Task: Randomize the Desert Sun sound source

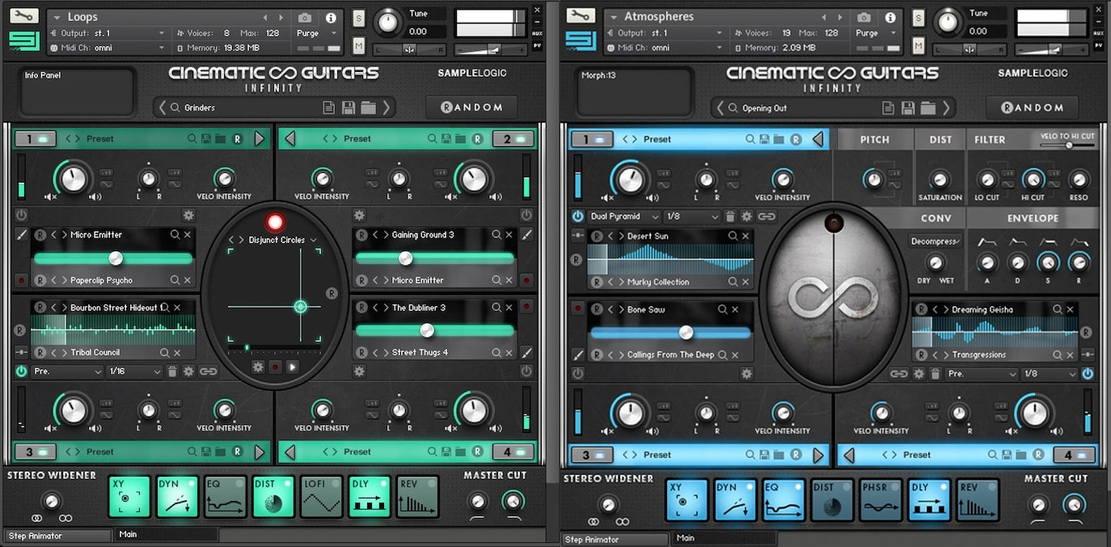Action: pyautogui.click(x=597, y=236)
